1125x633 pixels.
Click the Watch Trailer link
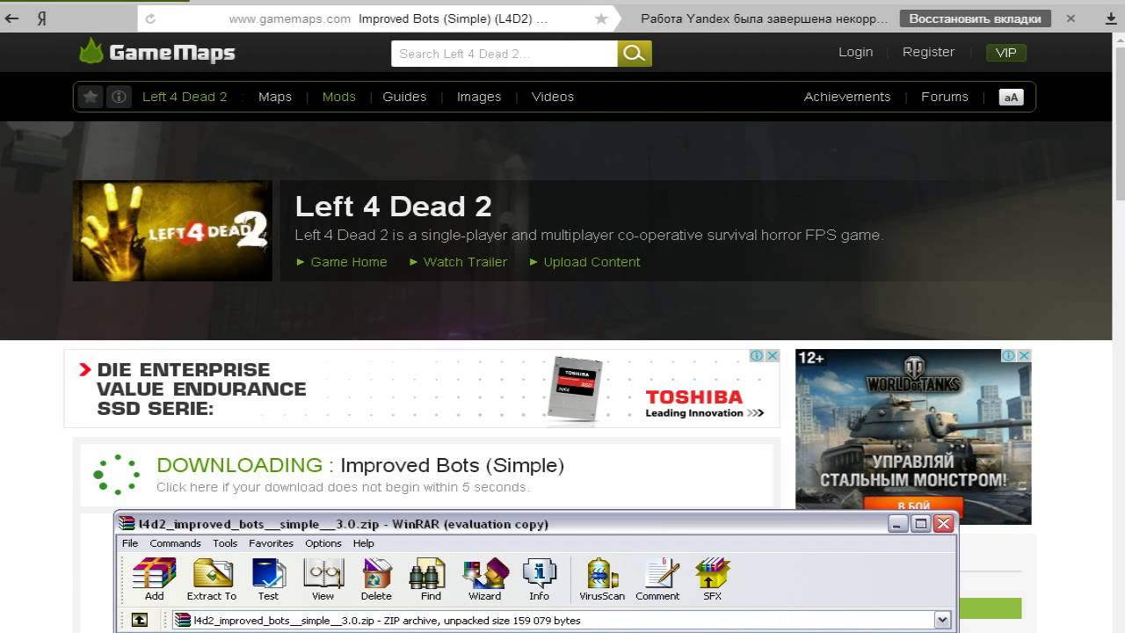point(465,262)
